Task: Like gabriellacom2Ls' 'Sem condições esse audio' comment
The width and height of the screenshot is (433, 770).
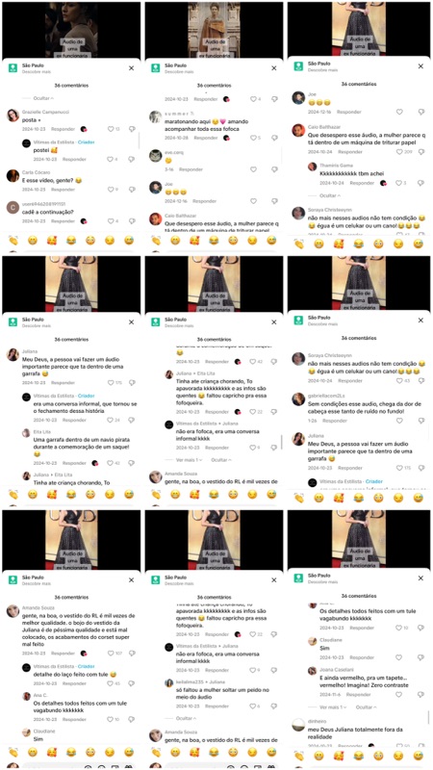Action: point(399,421)
